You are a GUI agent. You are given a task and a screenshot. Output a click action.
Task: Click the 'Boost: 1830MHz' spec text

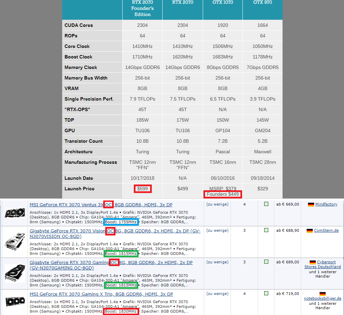121,311
